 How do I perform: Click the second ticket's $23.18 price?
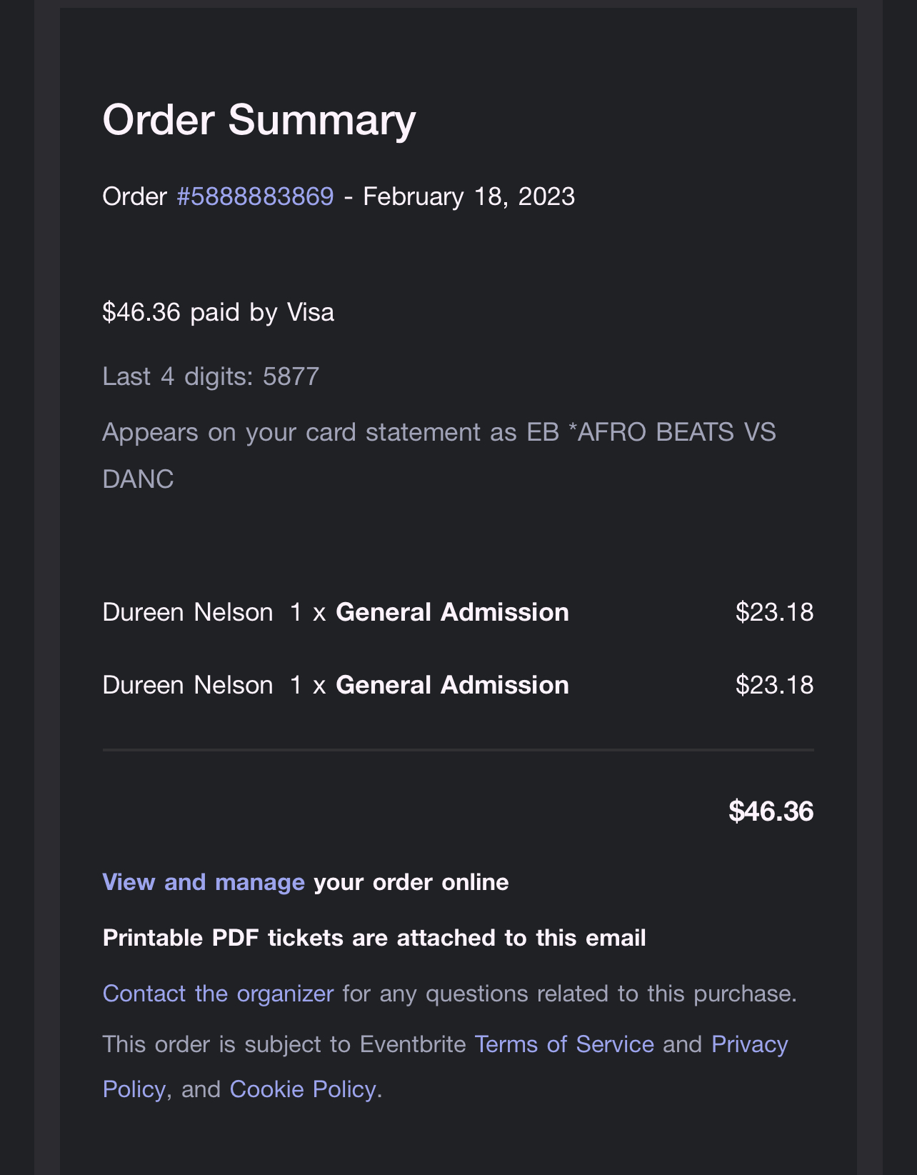click(774, 685)
